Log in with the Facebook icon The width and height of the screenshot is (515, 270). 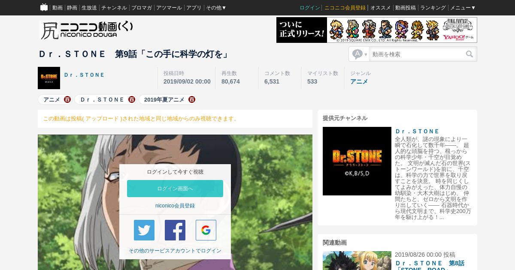[175, 230]
